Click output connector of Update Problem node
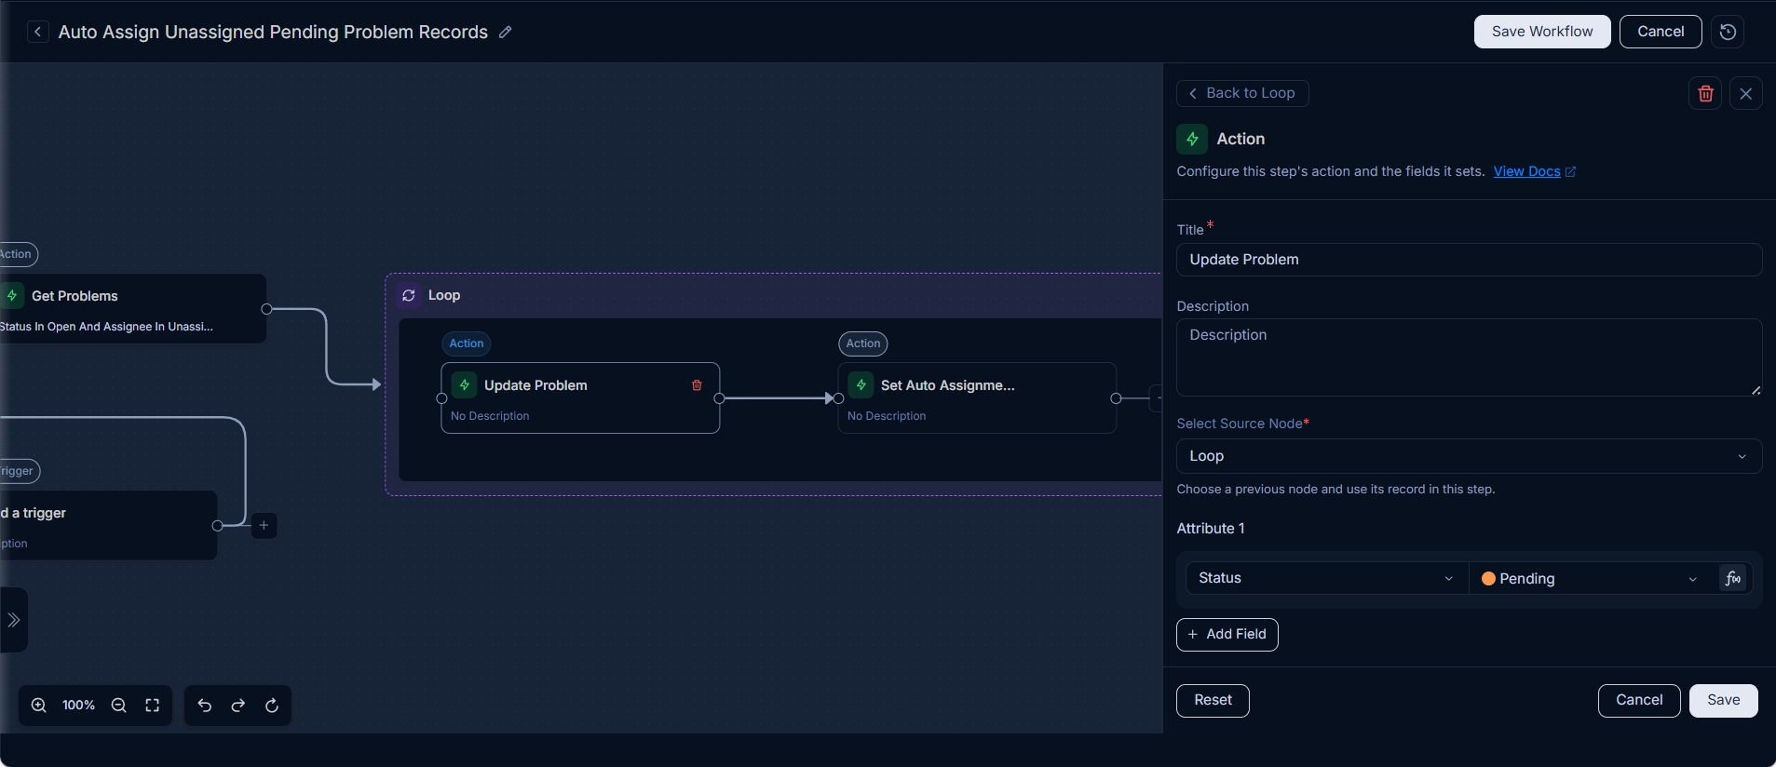 pyautogui.click(x=719, y=398)
